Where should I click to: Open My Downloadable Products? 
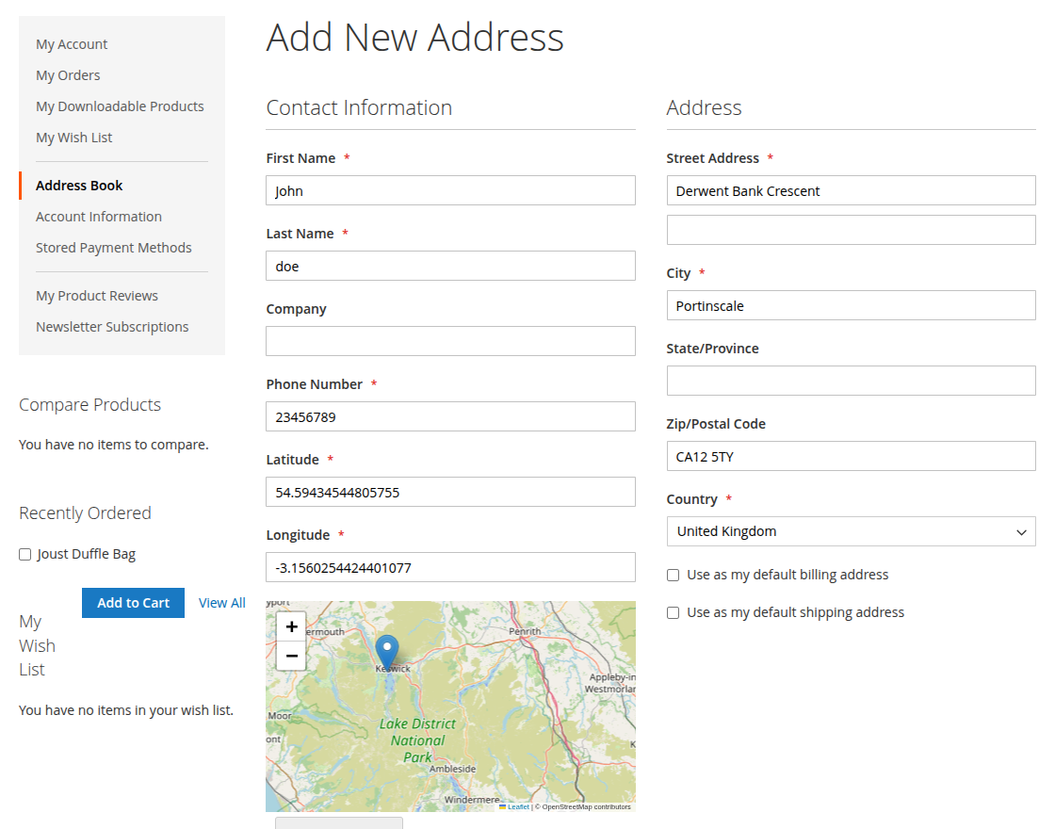point(120,106)
